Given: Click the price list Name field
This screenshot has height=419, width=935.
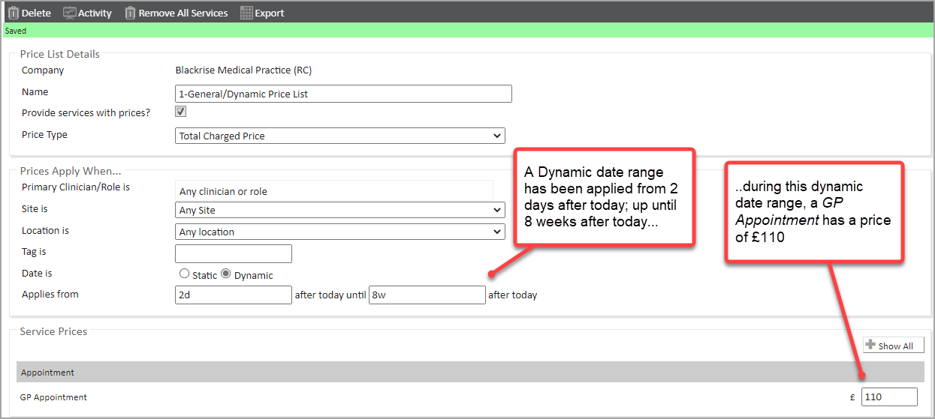Looking at the screenshot, I should [343, 94].
